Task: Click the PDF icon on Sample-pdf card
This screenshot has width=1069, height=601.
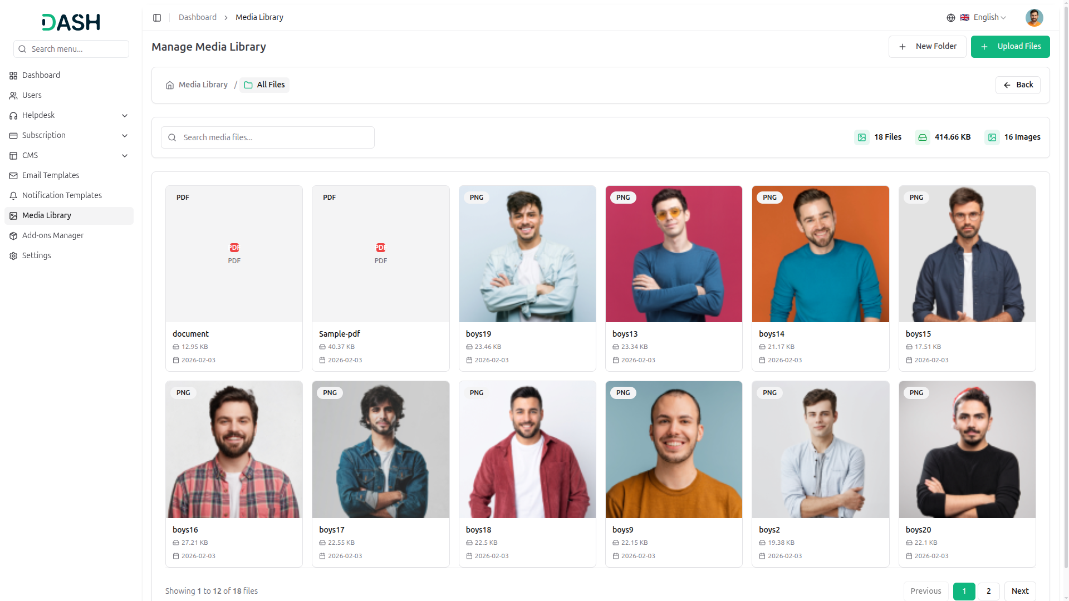Action: coord(381,248)
